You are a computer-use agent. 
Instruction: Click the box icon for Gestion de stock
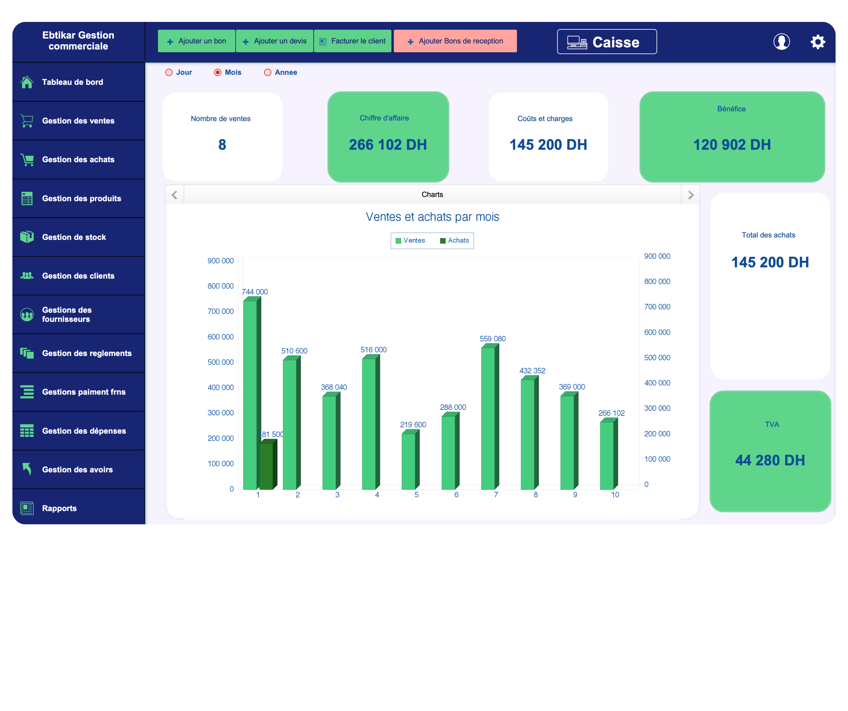coord(27,237)
